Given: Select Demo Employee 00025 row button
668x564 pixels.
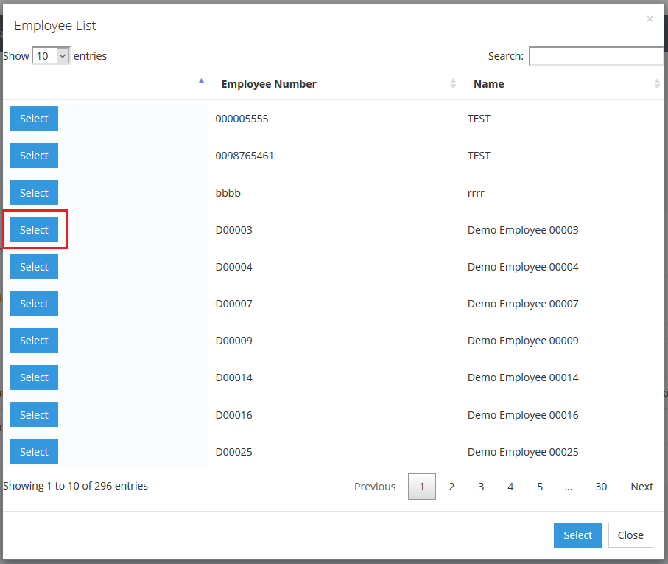Looking at the screenshot, I should coord(34,452).
